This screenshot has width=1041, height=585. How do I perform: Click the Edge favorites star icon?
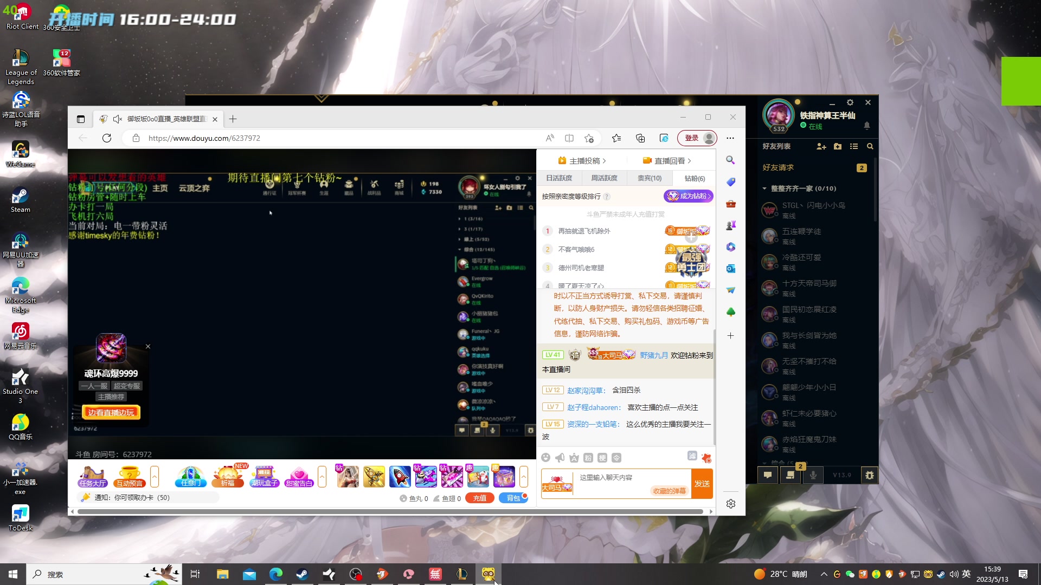tap(616, 138)
